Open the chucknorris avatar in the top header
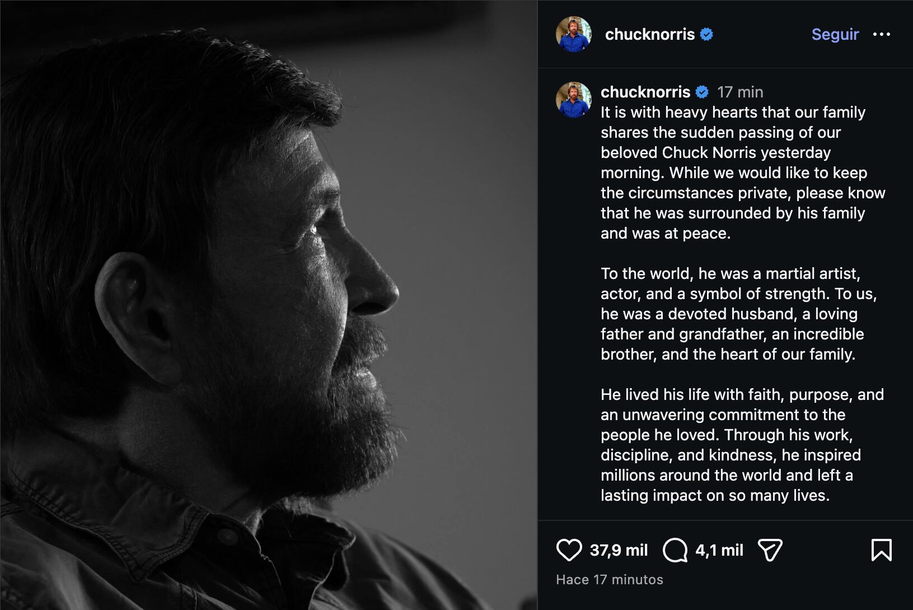Screen dimensions: 913x610 click(572, 34)
